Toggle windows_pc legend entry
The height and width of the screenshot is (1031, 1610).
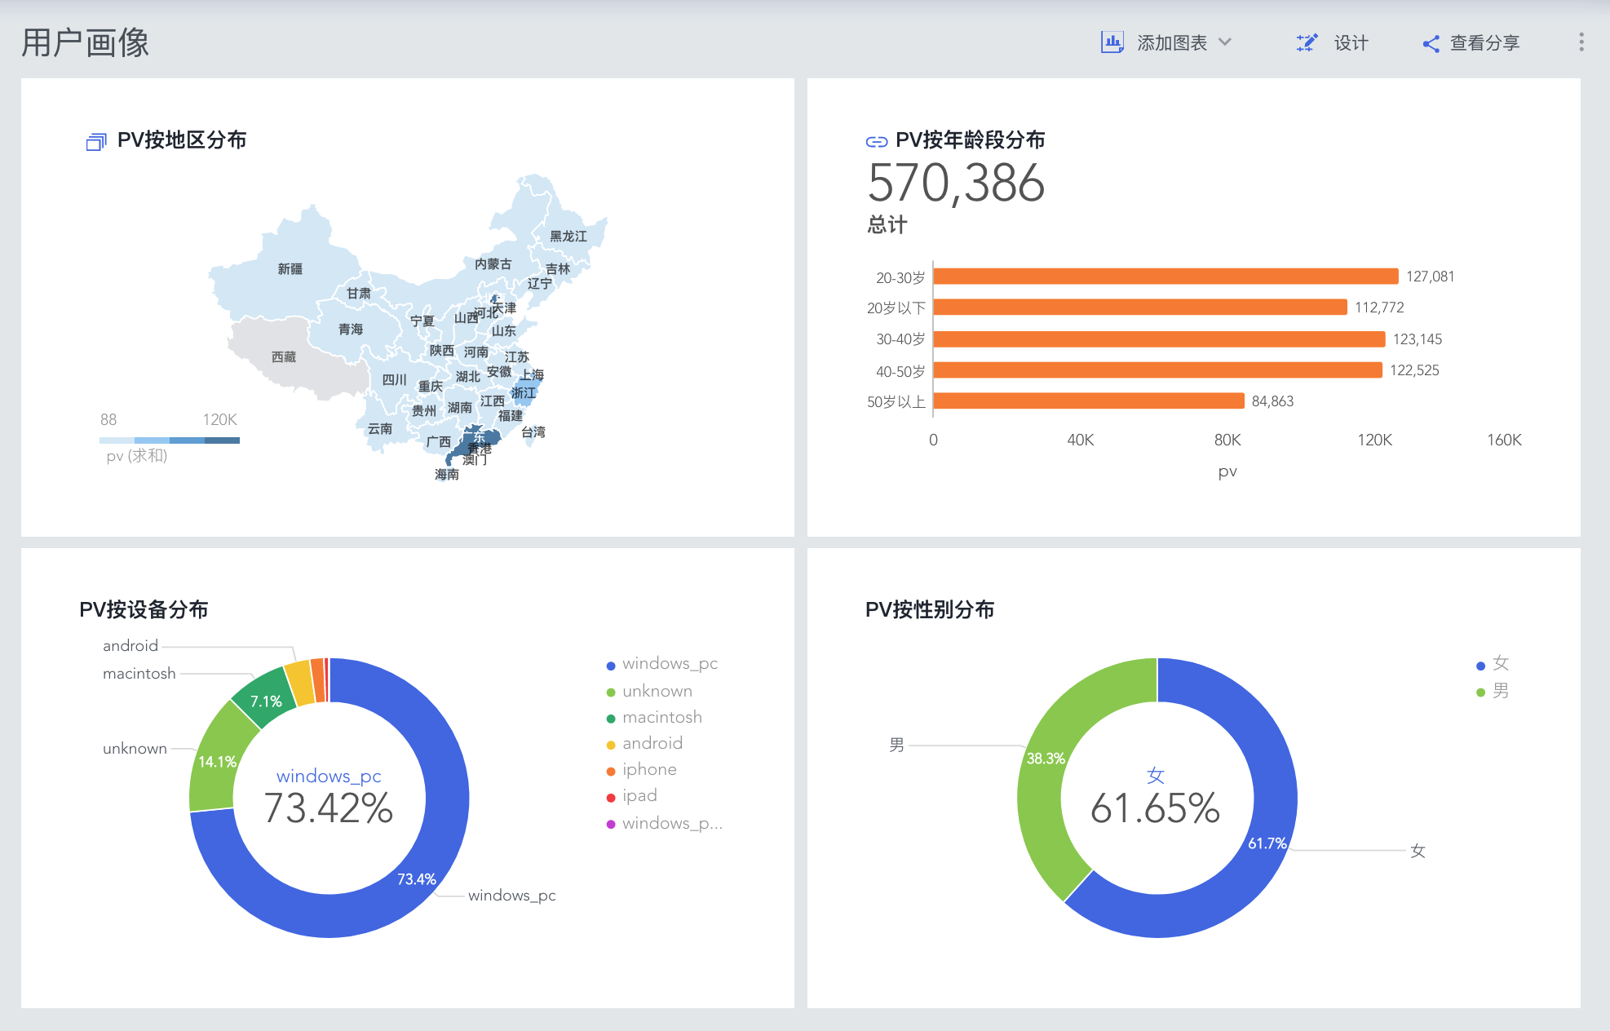pyautogui.click(x=669, y=664)
